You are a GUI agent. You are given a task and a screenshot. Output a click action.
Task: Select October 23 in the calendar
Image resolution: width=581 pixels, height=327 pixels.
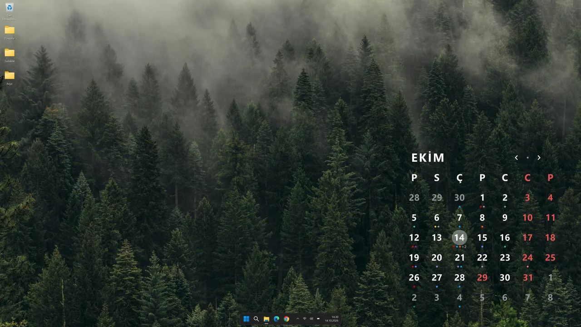tap(505, 258)
